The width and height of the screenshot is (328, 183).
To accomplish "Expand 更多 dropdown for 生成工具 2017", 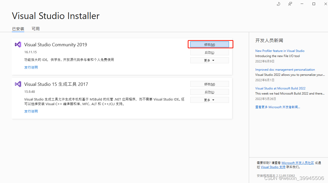I will pos(210,100).
